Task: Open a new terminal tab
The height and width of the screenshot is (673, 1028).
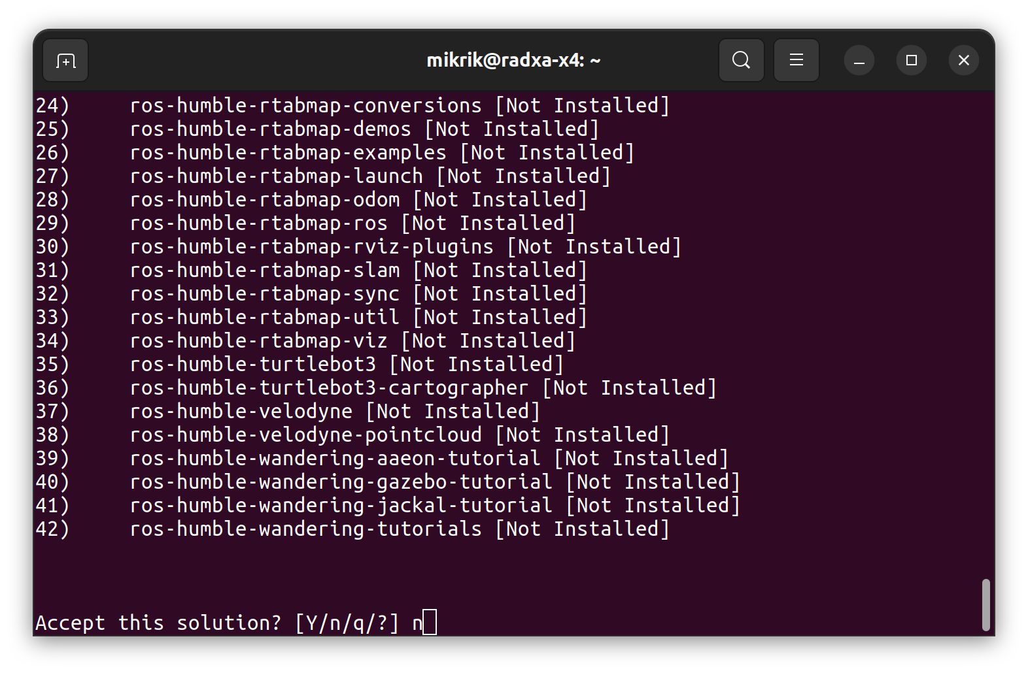Action: pyautogui.click(x=65, y=61)
